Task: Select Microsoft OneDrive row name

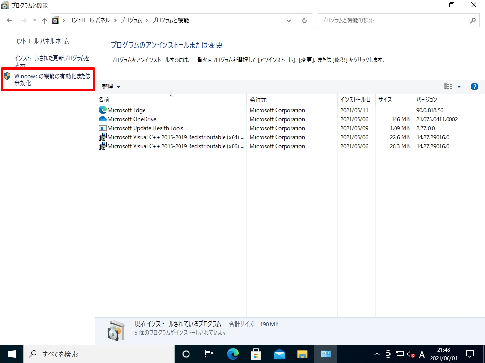Action: [x=132, y=119]
